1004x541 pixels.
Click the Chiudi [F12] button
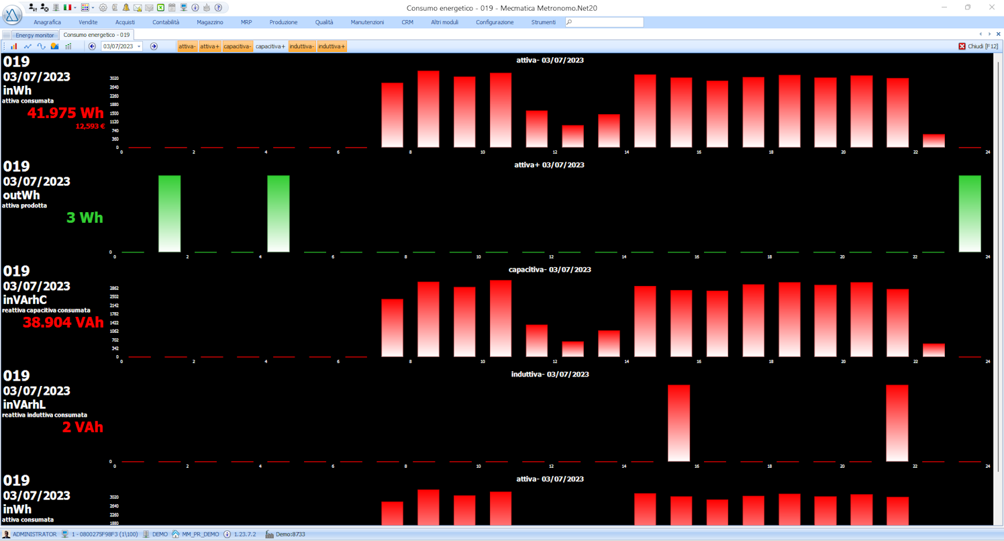click(978, 46)
